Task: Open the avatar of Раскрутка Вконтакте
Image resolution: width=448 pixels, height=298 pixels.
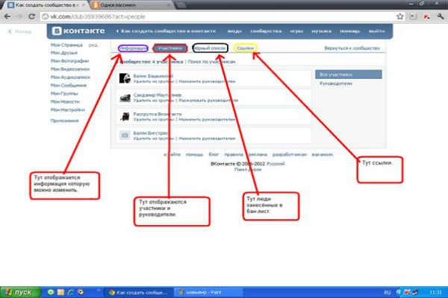Action: pos(125,116)
